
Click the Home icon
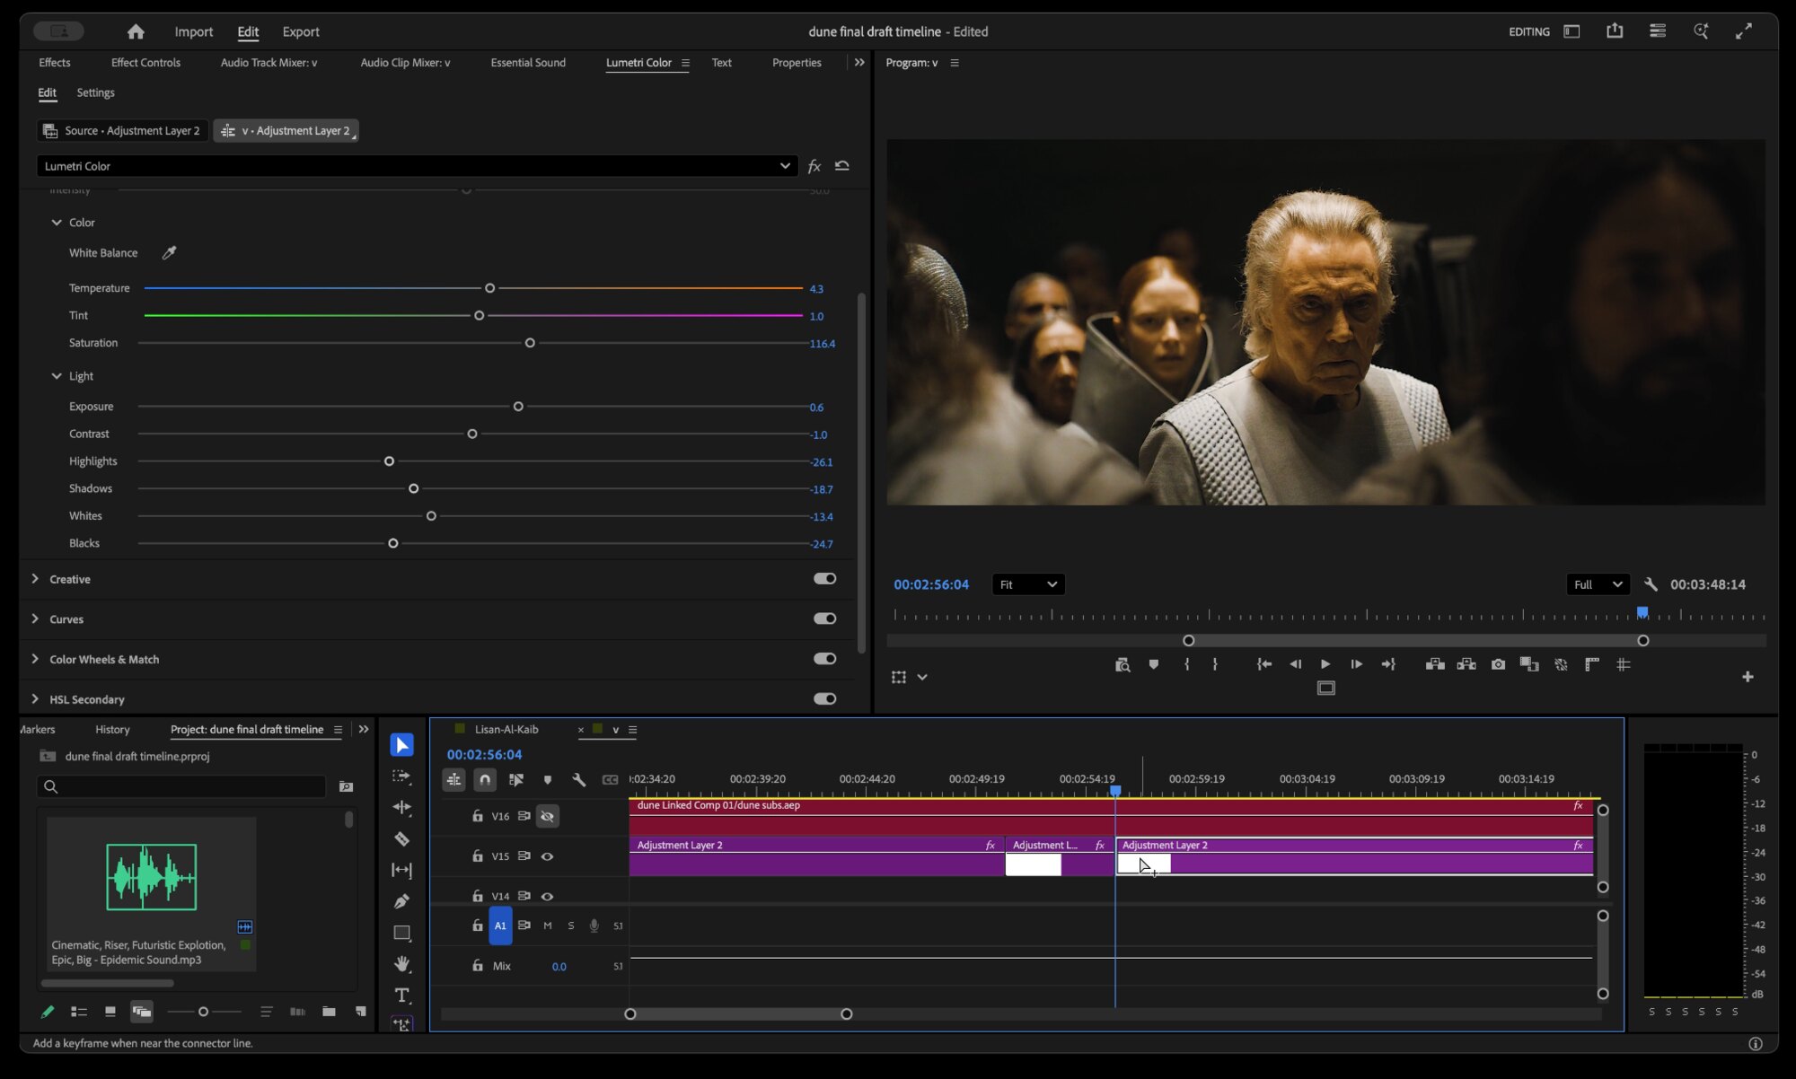pos(136,31)
